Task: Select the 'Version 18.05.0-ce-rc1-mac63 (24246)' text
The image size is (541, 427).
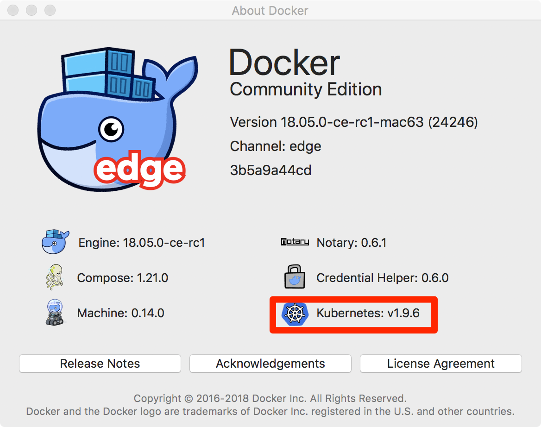Action: point(354,122)
